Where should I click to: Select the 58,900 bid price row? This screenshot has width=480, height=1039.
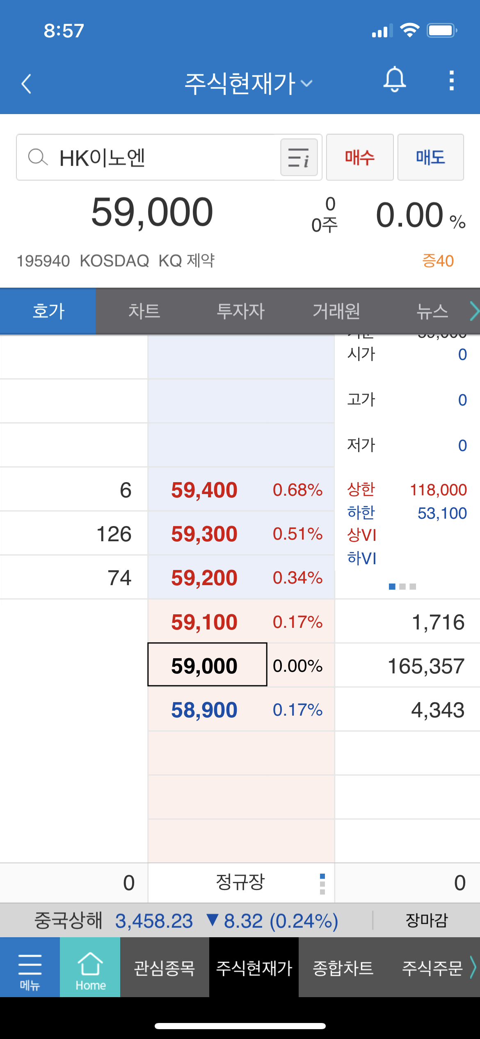click(x=241, y=710)
